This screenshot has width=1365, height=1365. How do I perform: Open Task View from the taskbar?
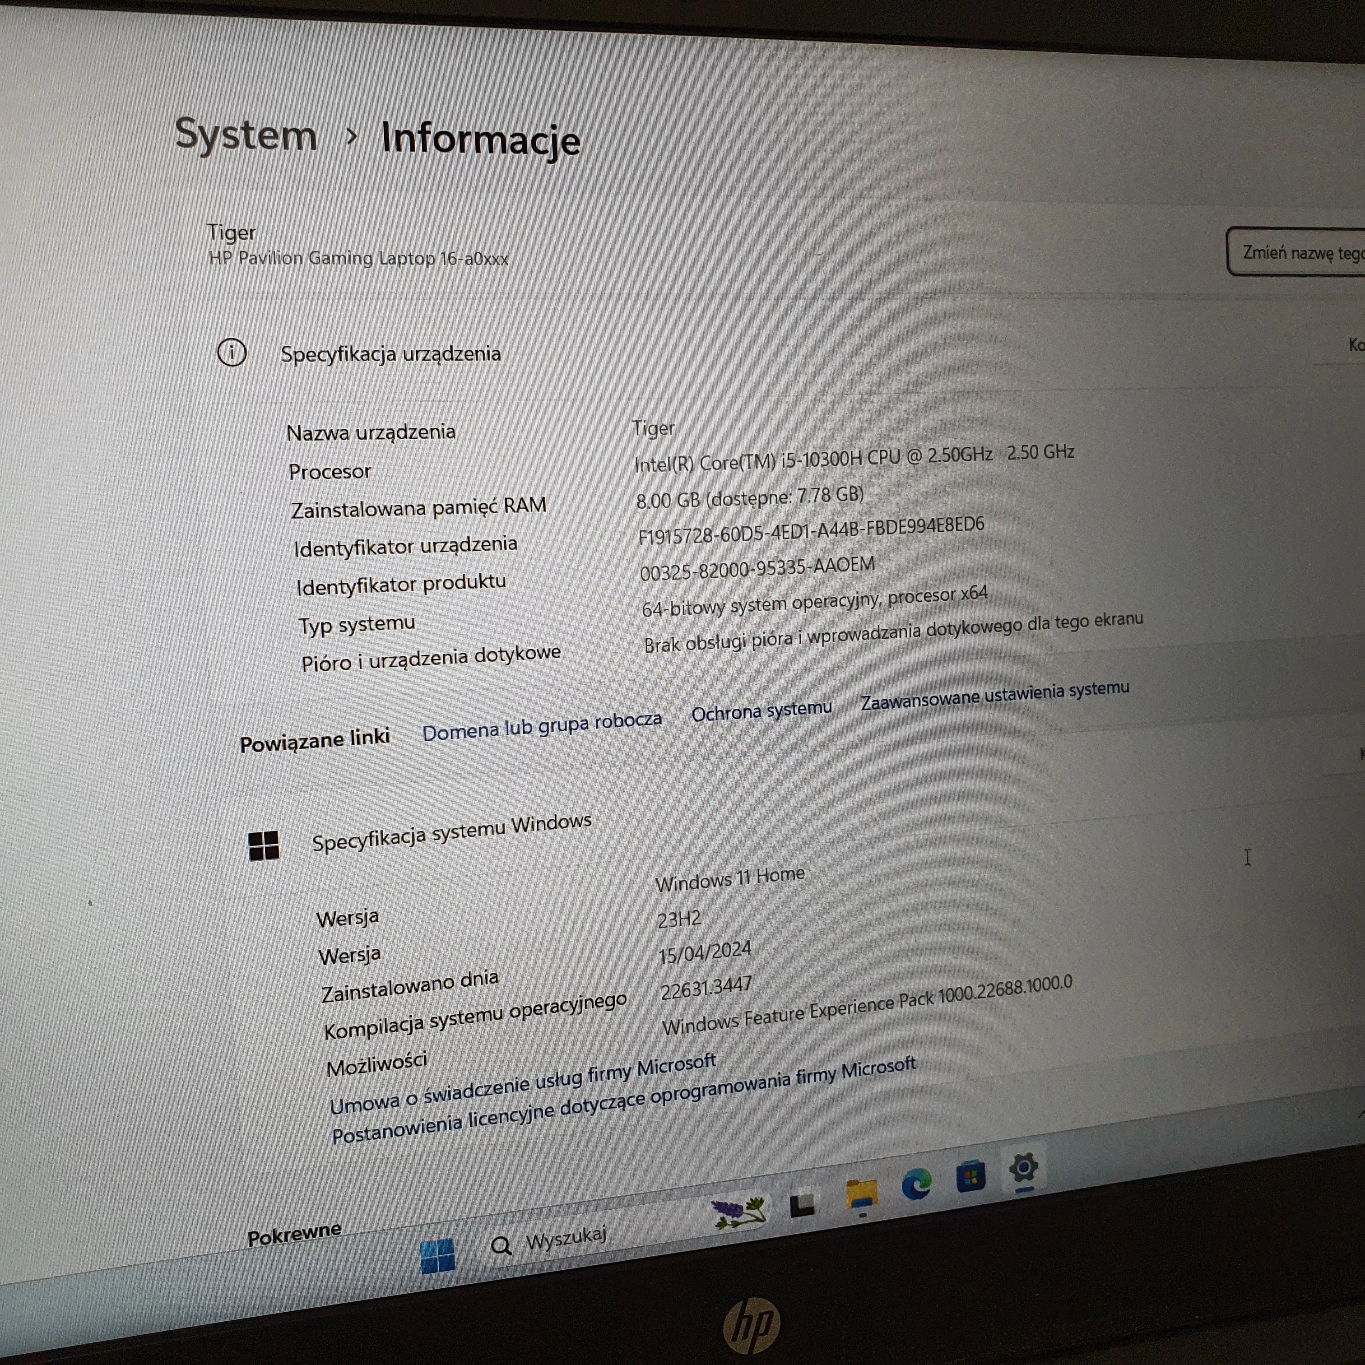[x=803, y=1204]
